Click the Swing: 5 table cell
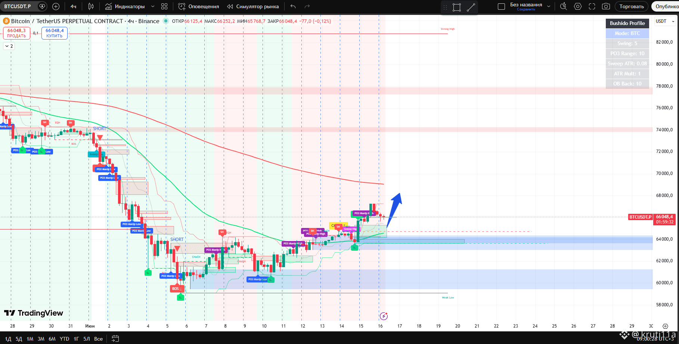Image resolution: width=679 pixels, height=344 pixels. point(627,43)
